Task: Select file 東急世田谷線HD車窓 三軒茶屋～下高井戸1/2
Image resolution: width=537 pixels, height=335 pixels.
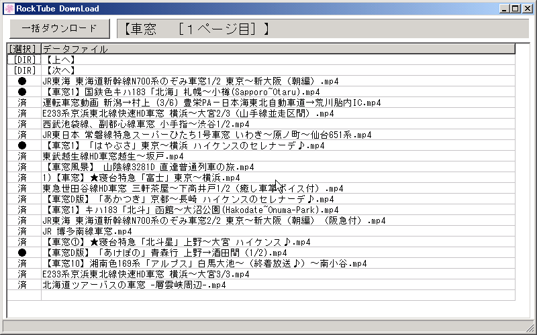Action: [x=278, y=188]
